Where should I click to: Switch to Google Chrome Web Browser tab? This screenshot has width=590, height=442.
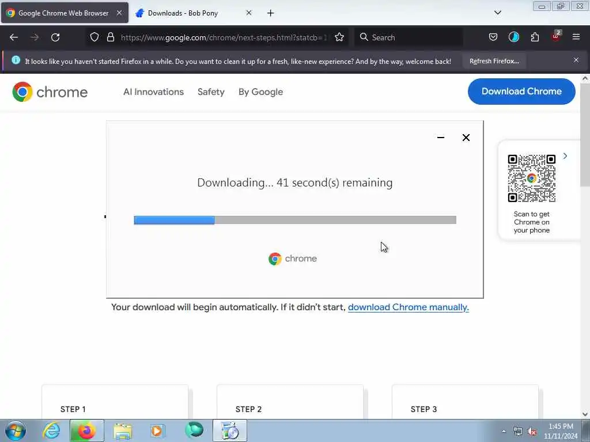pyautogui.click(x=65, y=13)
